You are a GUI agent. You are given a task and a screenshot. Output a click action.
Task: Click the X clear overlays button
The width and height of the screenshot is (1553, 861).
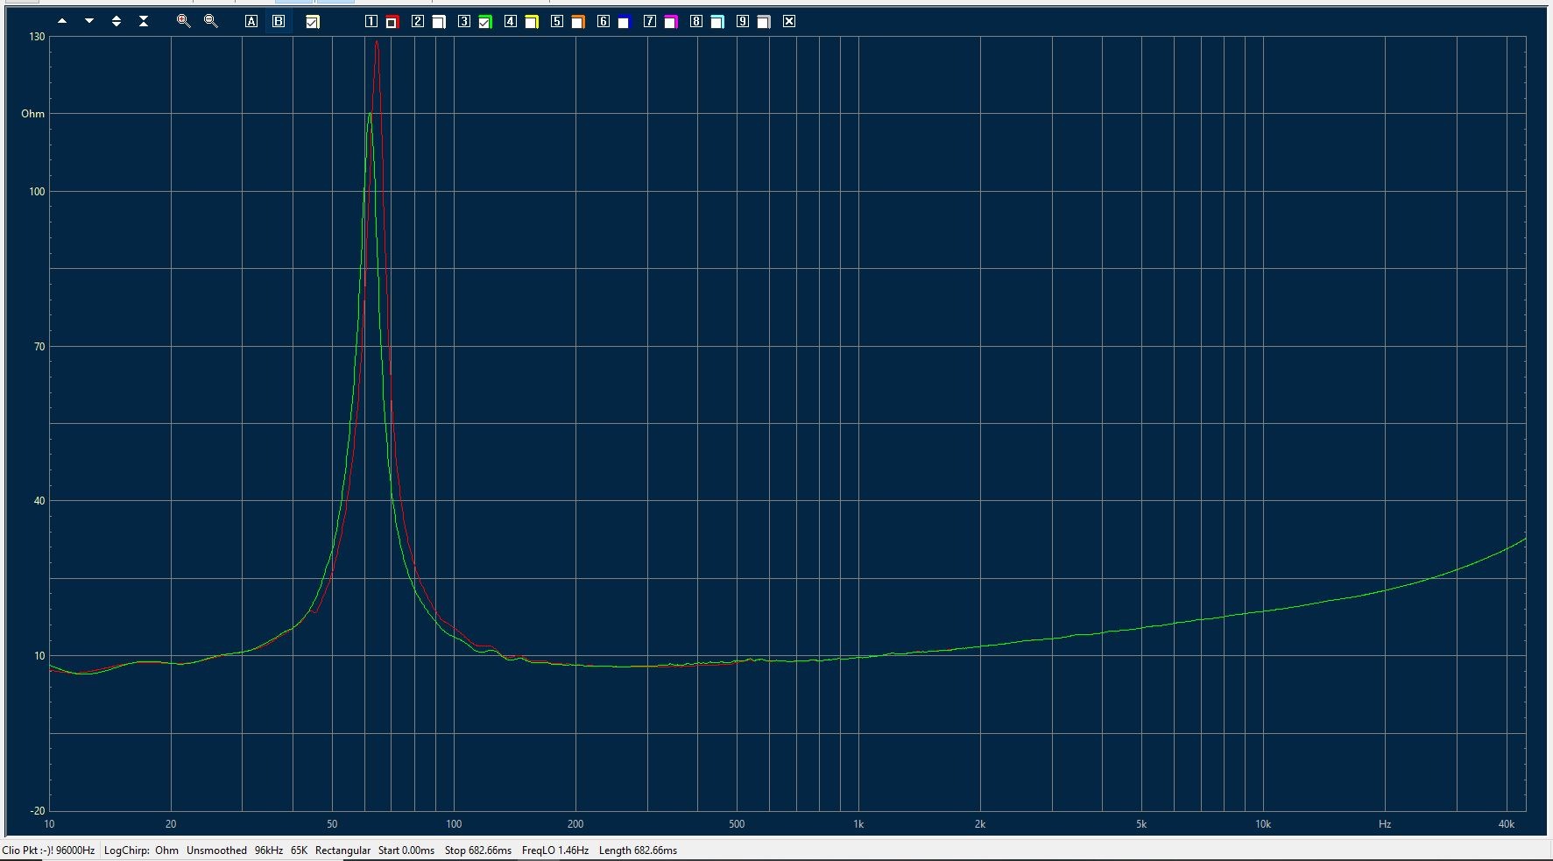click(x=789, y=21)
